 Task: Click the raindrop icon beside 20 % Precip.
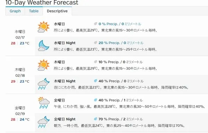tap(95, 43)
